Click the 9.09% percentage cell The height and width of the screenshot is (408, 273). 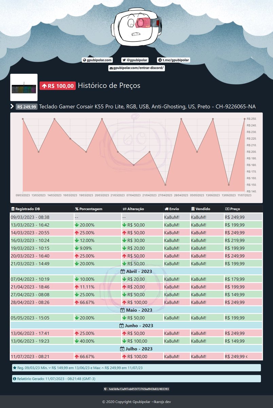click(x=97, y=248)
